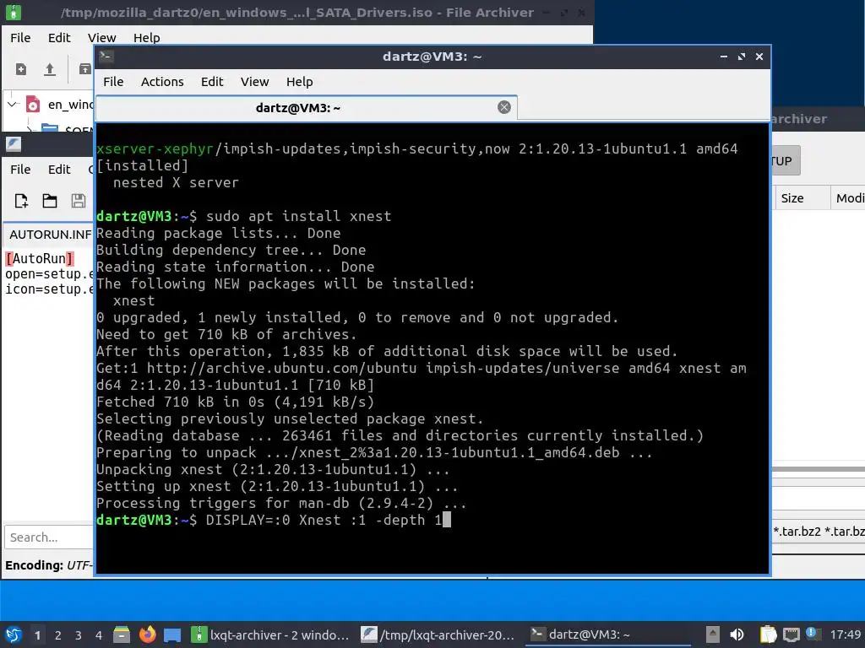Open the clipboard tray icon
This screenshot has height=648, width=865.
[767, 634]
